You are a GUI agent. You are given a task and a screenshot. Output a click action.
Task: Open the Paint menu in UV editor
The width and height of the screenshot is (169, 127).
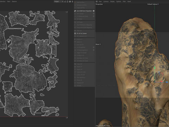pos(9,1)
